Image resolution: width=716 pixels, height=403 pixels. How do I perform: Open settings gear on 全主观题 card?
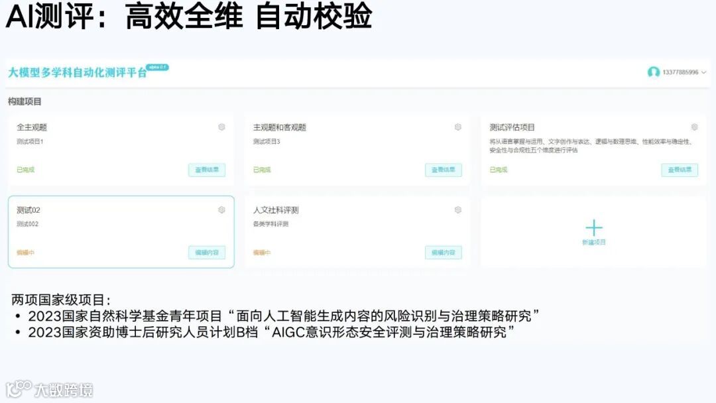[221, 127]
